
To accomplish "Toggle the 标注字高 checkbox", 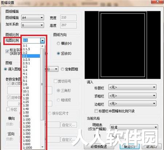I will click(x=7, y=51).
